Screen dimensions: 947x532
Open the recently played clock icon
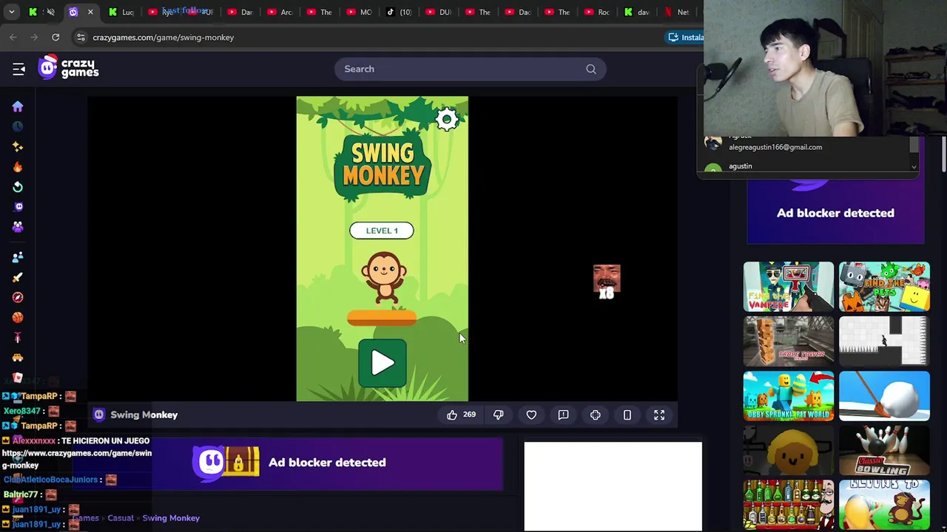click(x=18, y=126)
